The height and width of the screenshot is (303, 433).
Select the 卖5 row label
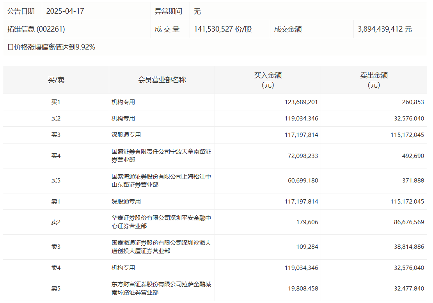(56, 288)
